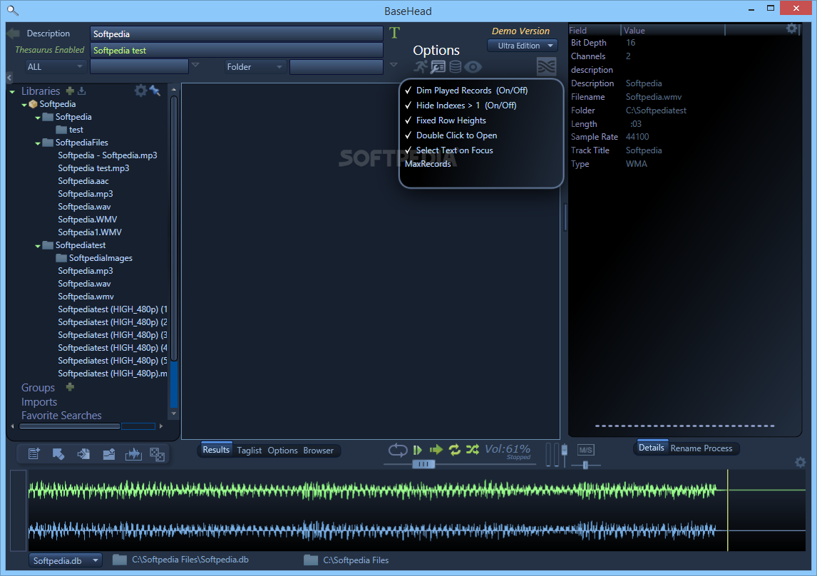Click the waveform export icon in bottom toolbar
This screenshot has width=817, height=576.
click(133, 454)
